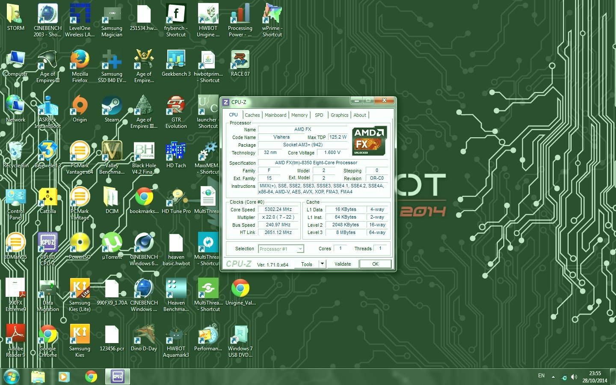
Task: Click the volume speaker tray icon
Action: click(574, 377)
